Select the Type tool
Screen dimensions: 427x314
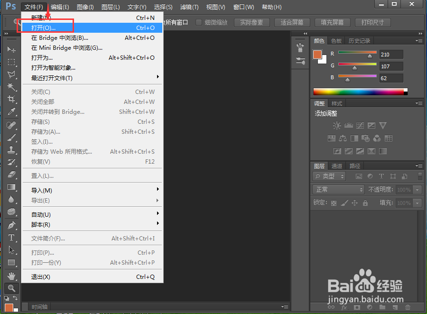[x=11, y=238]
